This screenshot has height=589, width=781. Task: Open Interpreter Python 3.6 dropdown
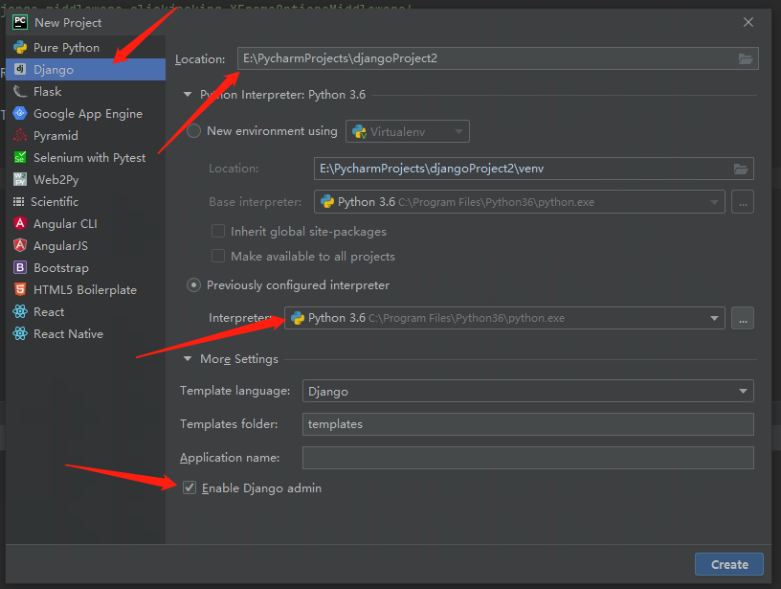point(504,318)
